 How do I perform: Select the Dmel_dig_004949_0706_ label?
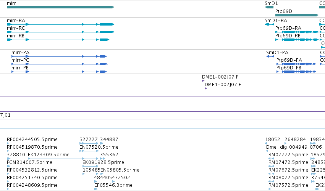tap(295, 147)
